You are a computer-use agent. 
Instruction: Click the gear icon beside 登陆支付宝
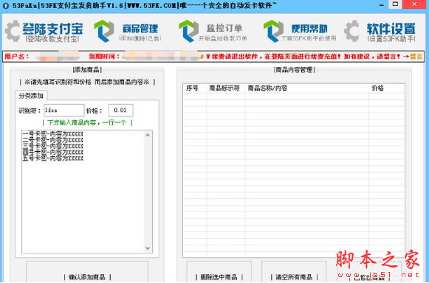[x=13, y=31]
